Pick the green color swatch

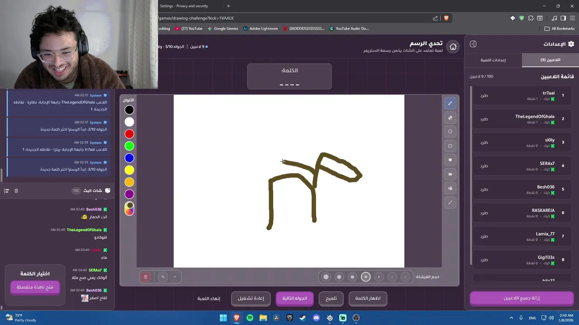point(129,146)
